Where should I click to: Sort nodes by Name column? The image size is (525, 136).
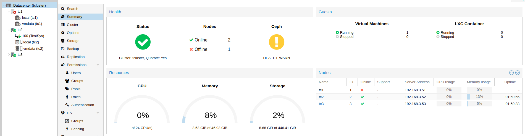(331, 82)
